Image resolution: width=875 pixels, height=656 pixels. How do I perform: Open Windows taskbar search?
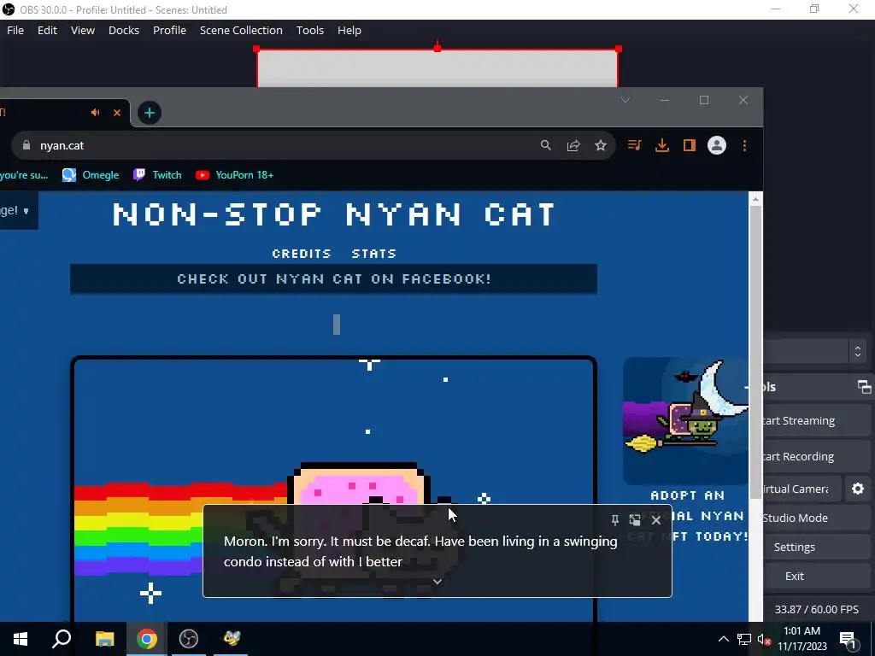coord(62,639)
